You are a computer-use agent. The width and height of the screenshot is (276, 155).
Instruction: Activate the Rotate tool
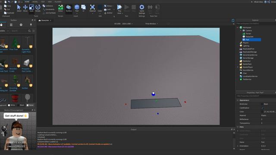[38, 8]
